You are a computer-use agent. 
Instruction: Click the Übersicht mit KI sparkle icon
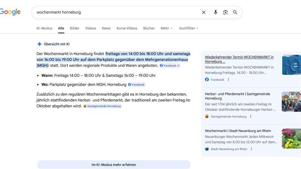tap(40, 44)
